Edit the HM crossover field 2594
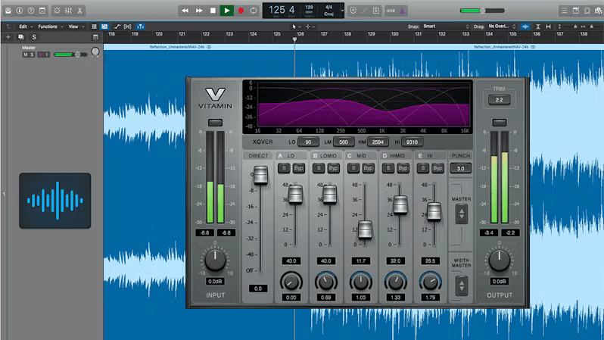The height and width of the screenshot is (340, 604). coord(378,142)
